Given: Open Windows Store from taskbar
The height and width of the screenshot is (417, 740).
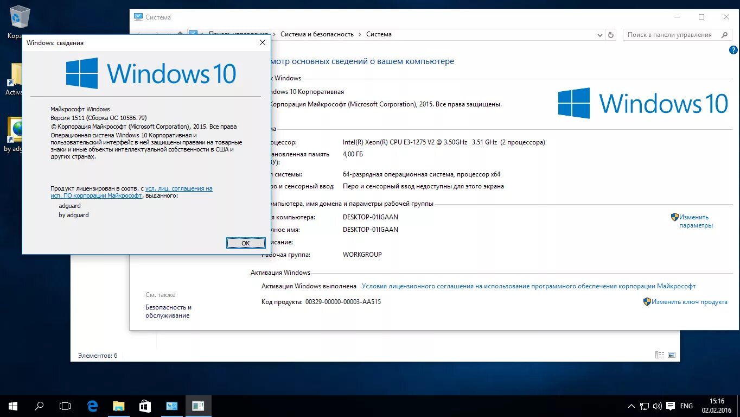Looking at the screenshot, I should point(145,406).
